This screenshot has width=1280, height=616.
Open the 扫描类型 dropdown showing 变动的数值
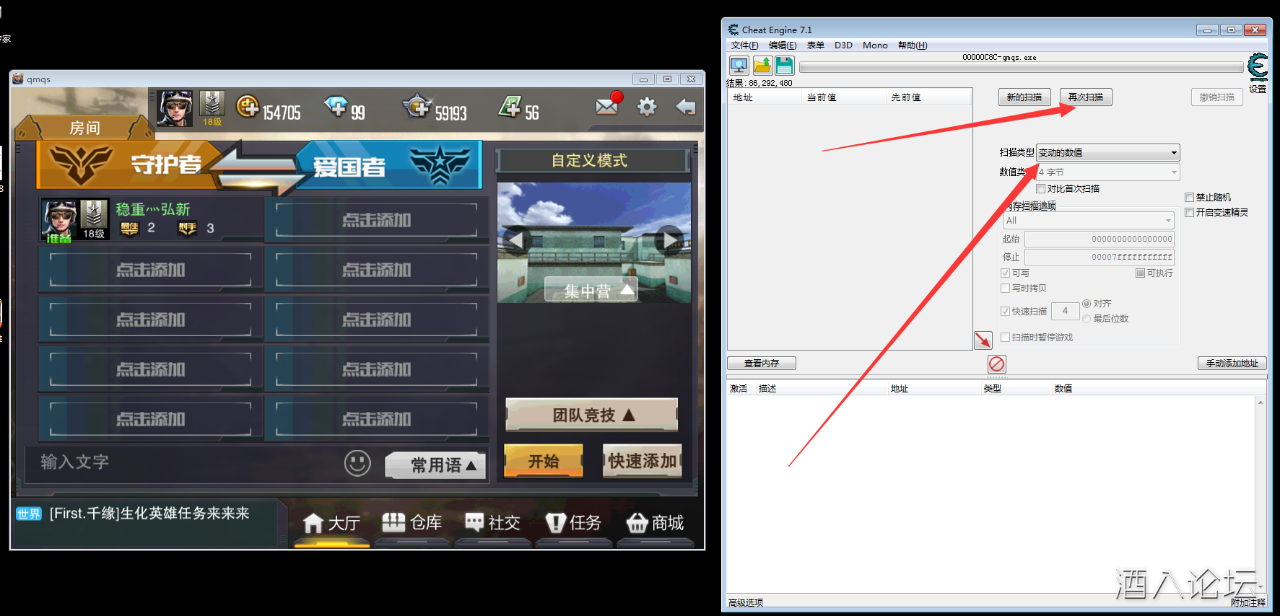1108,153
